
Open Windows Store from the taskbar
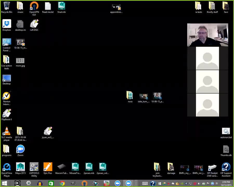[51, 183]
